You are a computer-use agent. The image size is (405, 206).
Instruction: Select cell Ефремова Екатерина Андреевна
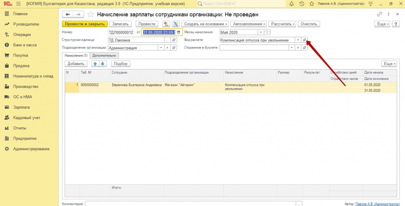(x=137, y=87)
